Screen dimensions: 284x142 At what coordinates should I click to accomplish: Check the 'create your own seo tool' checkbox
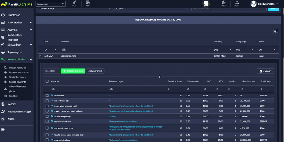tap(47, 106)
